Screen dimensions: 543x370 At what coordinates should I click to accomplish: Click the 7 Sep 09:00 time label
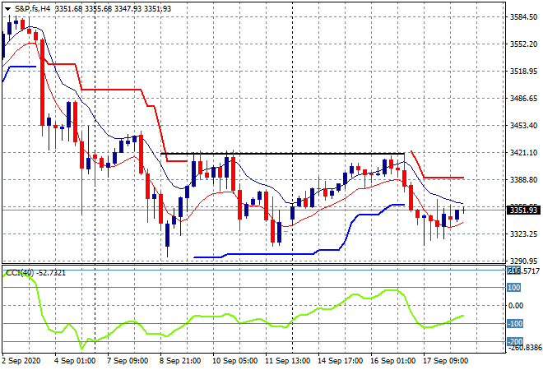point(128,361)
